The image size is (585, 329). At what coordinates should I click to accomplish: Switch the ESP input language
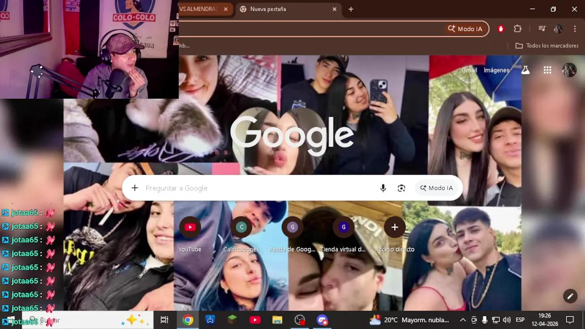click(x=520, y=320)
